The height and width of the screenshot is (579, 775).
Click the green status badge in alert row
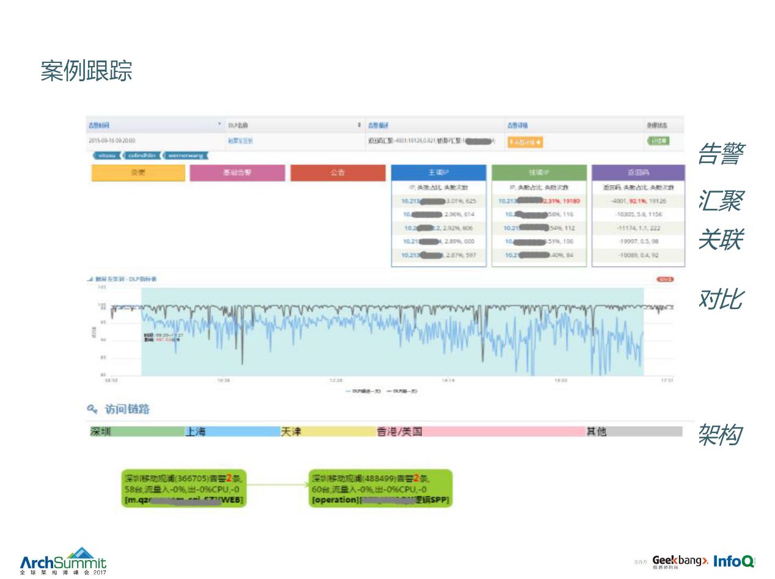[x=658, y=141]
